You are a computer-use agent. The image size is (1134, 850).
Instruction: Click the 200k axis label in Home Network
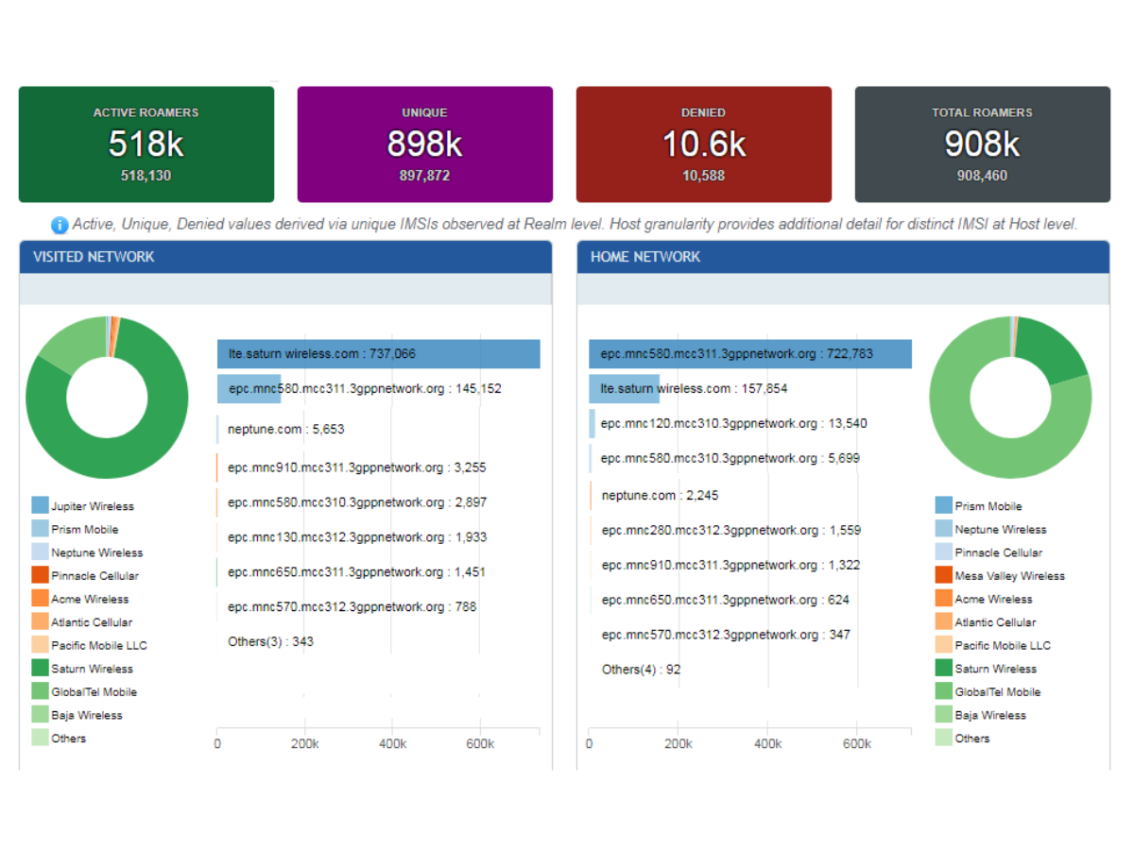[679, 744]
